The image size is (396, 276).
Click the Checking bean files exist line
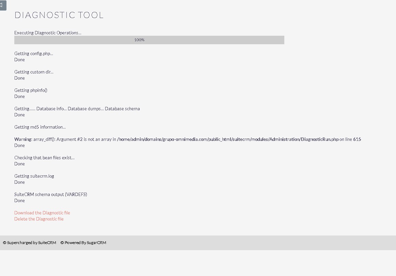pos(44,158)
